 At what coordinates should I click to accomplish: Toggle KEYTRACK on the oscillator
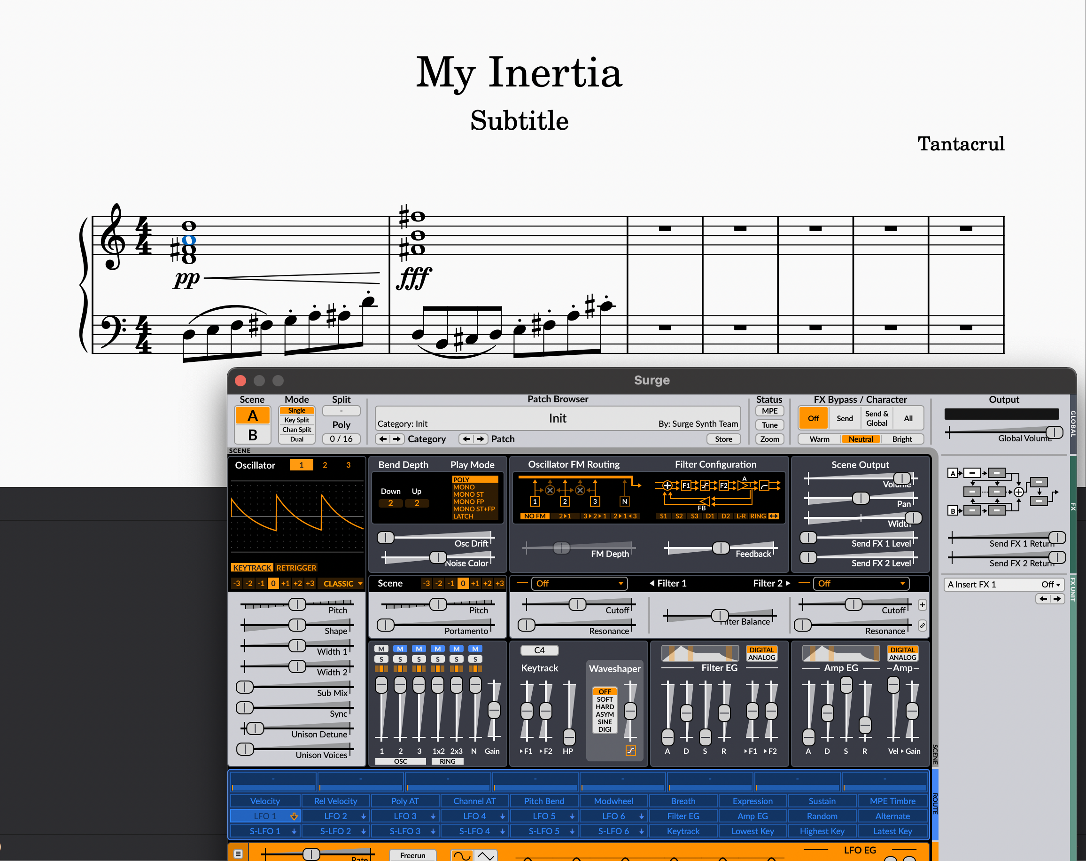[252, 567]
